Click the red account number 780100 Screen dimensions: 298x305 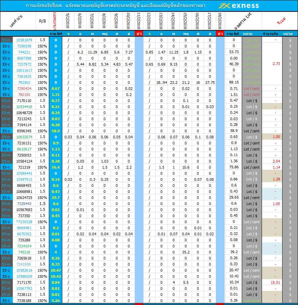pyautogui.click(x=24, y=95)
